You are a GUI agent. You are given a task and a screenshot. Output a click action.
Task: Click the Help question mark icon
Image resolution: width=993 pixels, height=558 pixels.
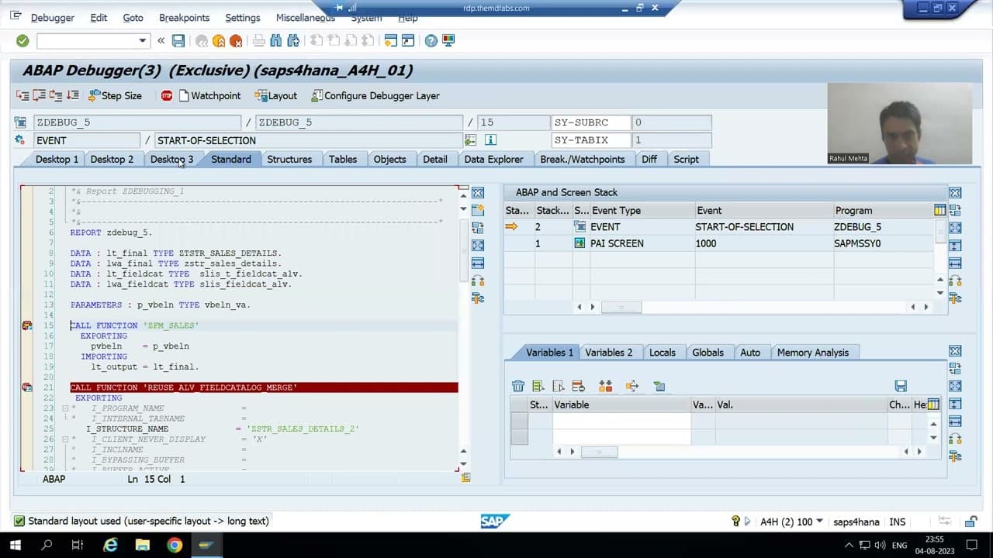tap(431, 40)
